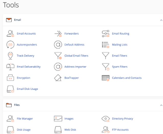Open the Email Accounts link
Screen dimensions: 163x134
tap(26, 34)
